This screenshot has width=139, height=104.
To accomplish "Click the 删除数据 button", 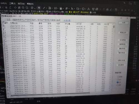I will (122, 49).
